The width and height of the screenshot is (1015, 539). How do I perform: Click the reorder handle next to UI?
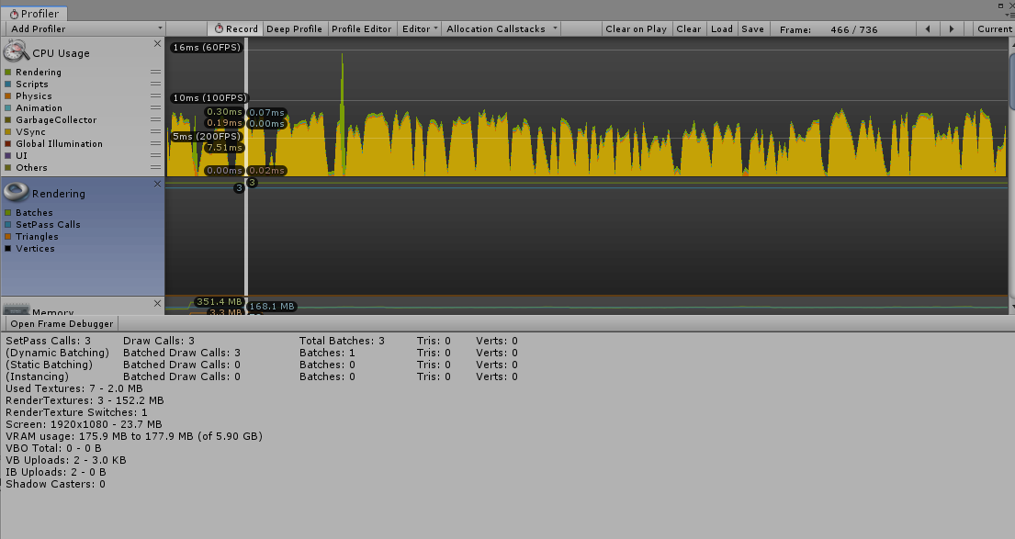coord(155,155)
